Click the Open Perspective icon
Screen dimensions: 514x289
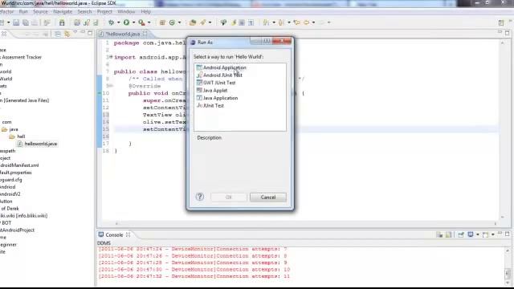501,22
